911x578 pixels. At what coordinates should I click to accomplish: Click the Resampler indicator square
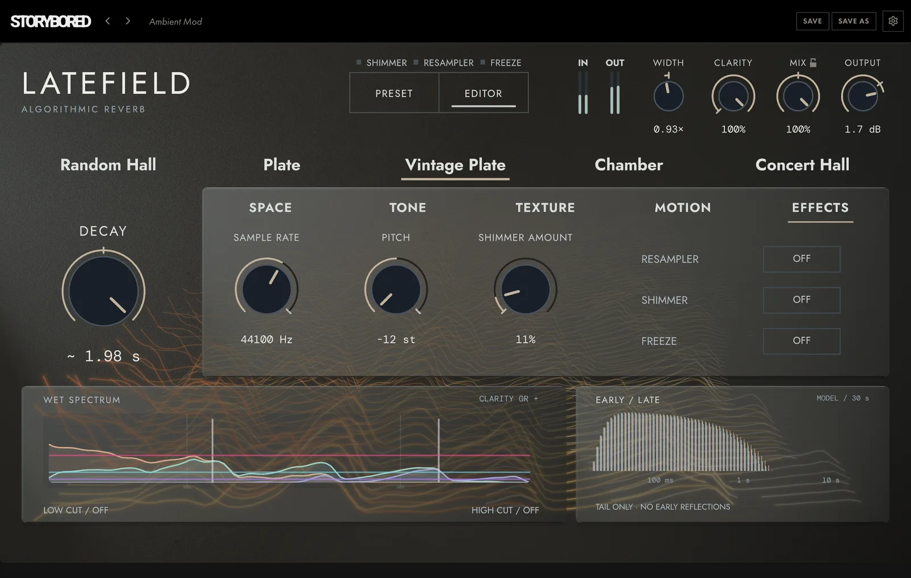pos(416,62)
